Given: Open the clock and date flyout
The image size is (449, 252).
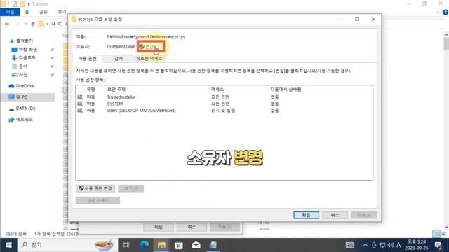Looking at the screenshot, I should point(417,245).
